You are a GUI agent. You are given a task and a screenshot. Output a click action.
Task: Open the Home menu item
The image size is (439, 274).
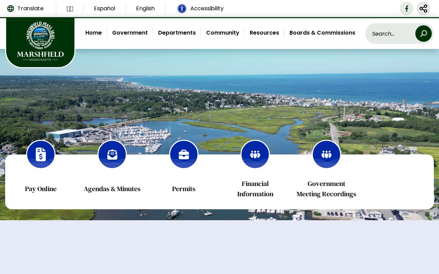click(x=94, y=33)
